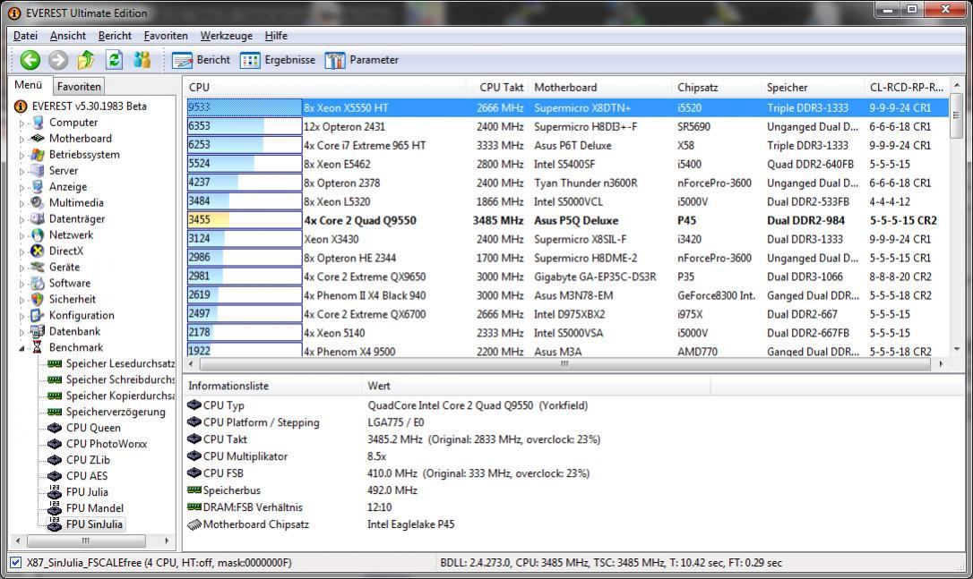Sort by the Chipsatz column header

tap(716, 88)
